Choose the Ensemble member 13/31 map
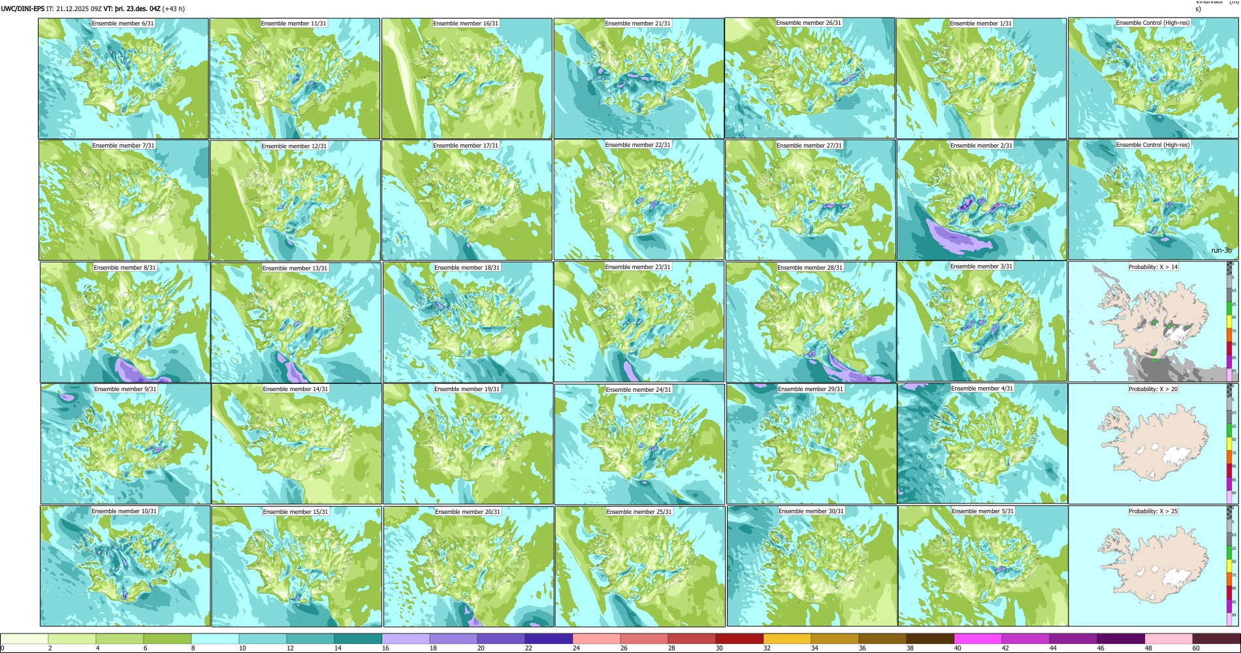1241x653 pixels. (296, 323)
